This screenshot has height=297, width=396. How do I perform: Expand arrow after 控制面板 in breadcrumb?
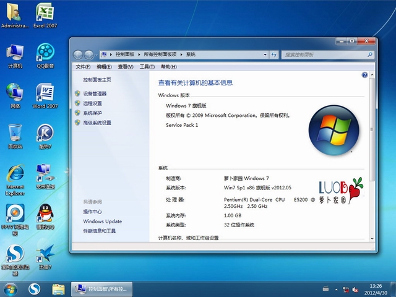(x=139, y=54)
